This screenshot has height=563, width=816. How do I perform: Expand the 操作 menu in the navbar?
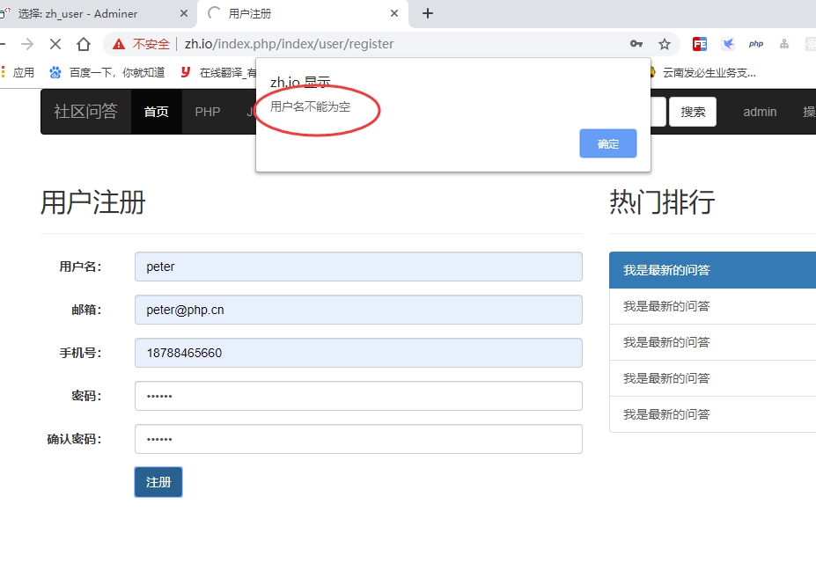point(808,112)
